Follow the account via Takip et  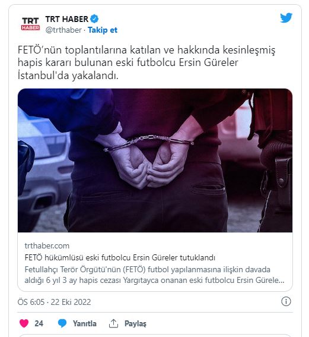[x=103, y=30]
